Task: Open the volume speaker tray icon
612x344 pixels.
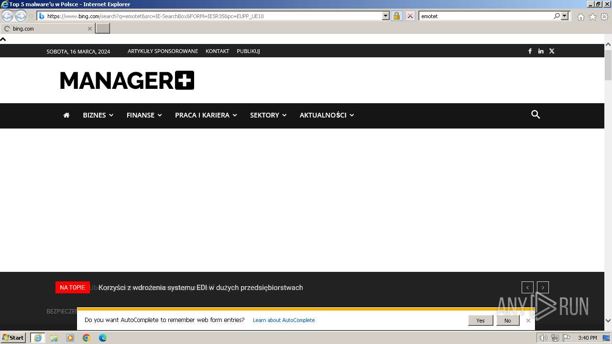Action: [544, 338]
